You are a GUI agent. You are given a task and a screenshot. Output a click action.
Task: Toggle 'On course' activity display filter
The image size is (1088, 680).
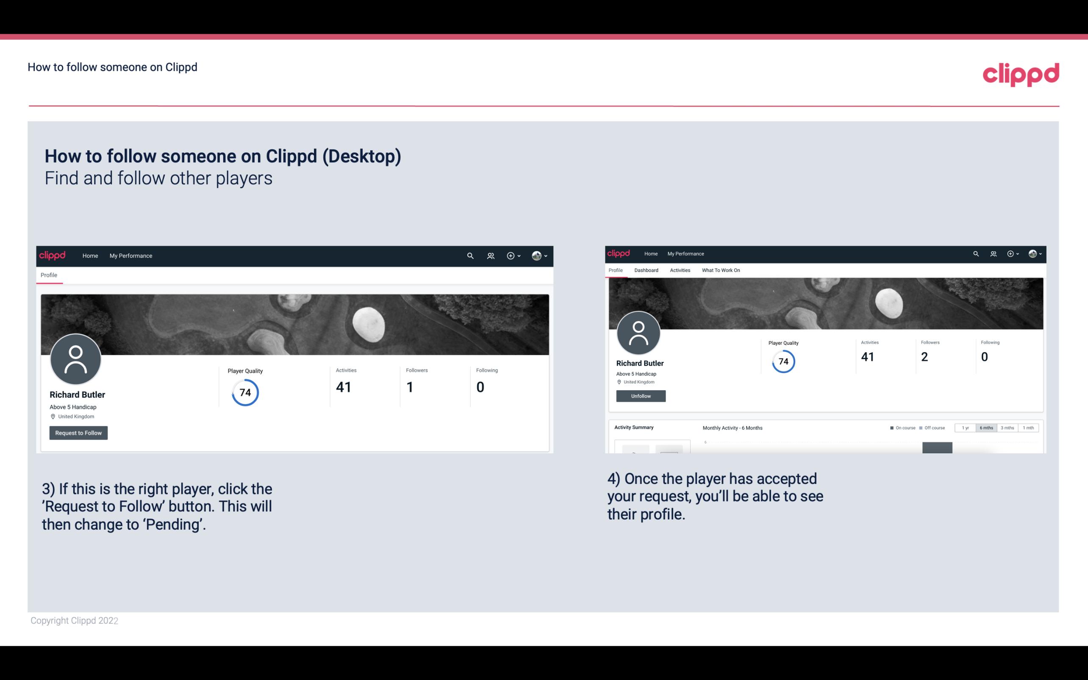[900, 428]
